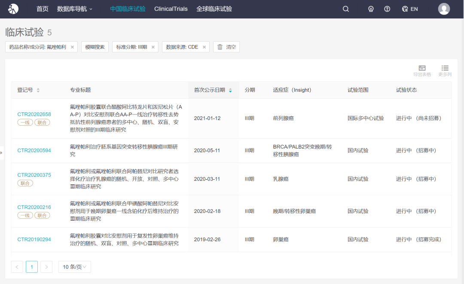The height and width of the screenshot is (284, 464).
Task: Click the 分期 column header
Action: coord(250,90)
